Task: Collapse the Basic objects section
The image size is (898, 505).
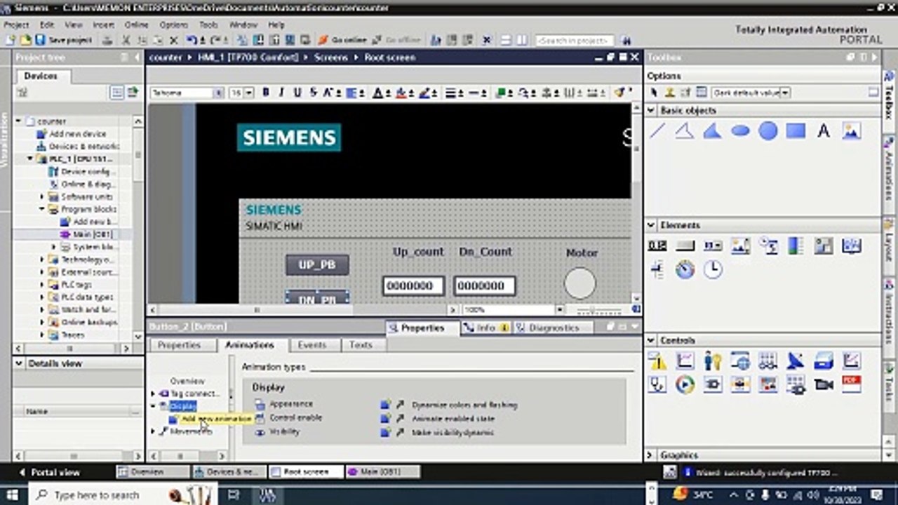Action: pyautogui.click(x=651, y=110)
